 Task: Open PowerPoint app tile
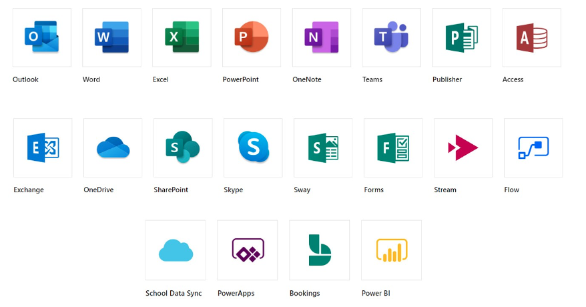pyautogui.click(x=252, y=37)
